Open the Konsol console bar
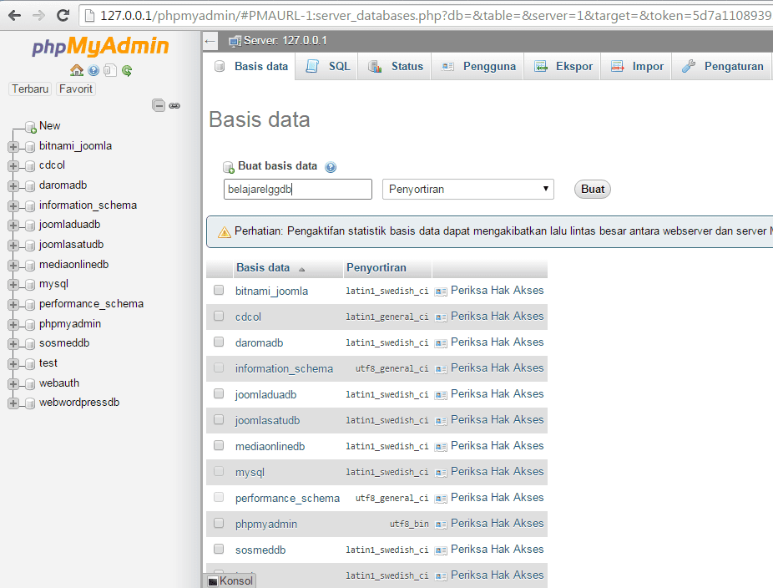The image size is (773, 588). point(230,581)
